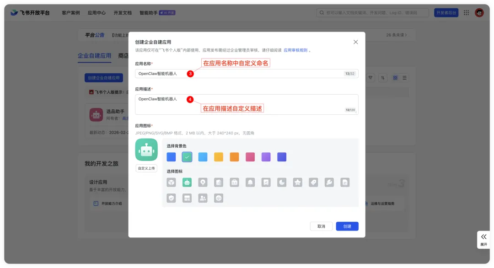Select the pink background color

point(250,157)
